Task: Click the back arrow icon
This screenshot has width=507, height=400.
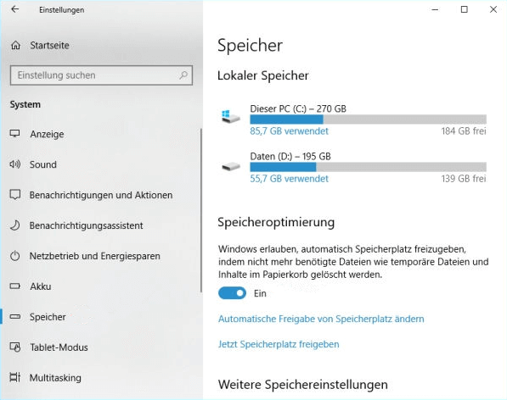Action: pyautogui.click(x=15, y=9)
